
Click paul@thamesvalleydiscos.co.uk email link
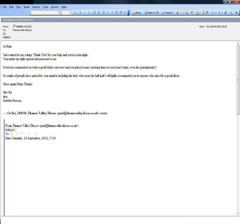[79, 113]
